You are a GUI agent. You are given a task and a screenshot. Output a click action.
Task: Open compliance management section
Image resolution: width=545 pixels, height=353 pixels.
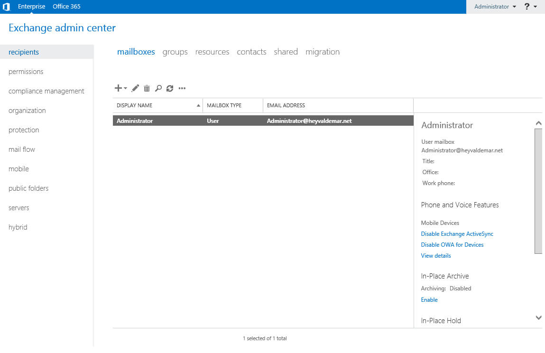[46, 91]
